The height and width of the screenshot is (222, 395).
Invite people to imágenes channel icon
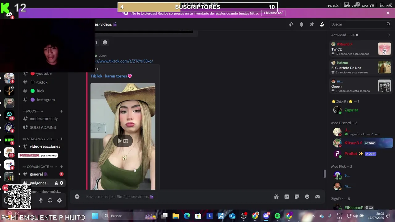[x=56, y=183]
